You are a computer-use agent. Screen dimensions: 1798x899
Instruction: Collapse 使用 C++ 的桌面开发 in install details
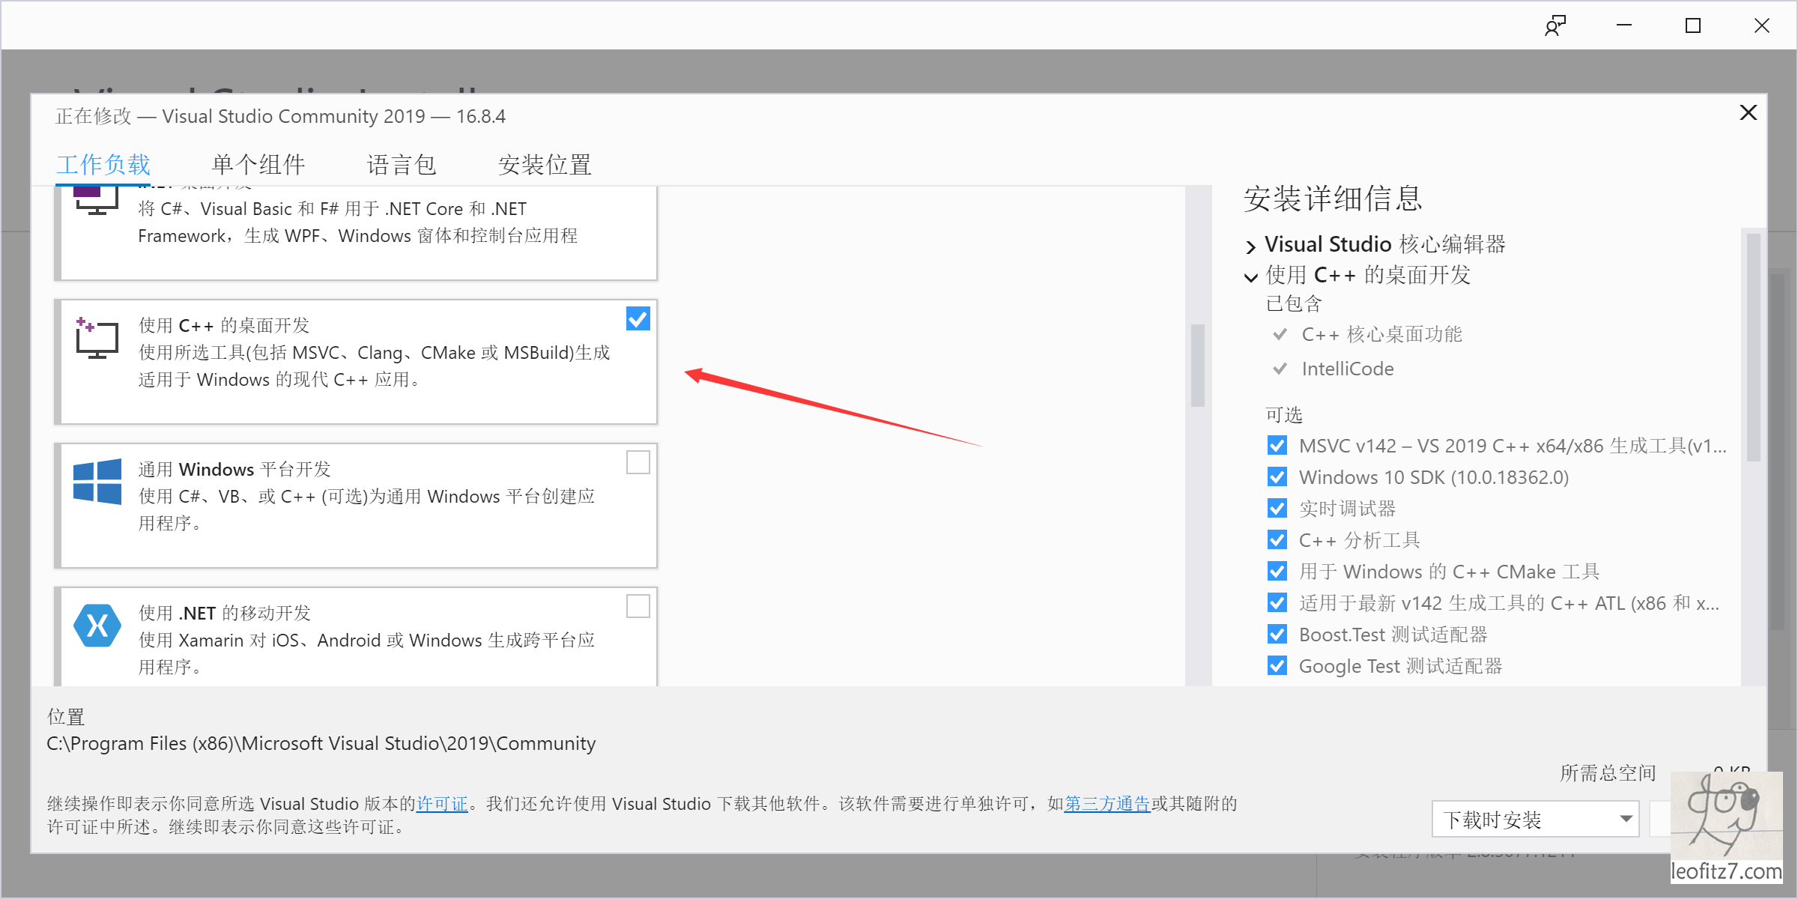(1250, 276)
